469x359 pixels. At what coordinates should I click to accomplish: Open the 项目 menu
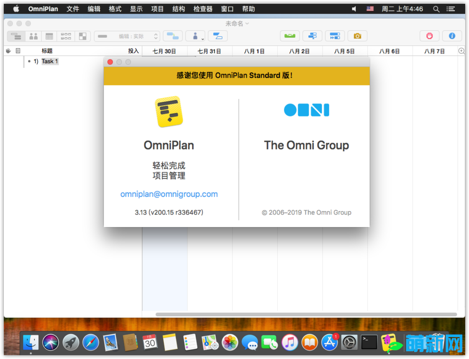(x=157, y=9)
